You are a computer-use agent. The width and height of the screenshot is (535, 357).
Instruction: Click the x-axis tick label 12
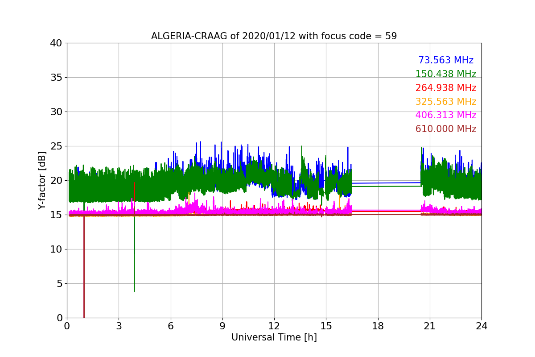coord(274,326)
